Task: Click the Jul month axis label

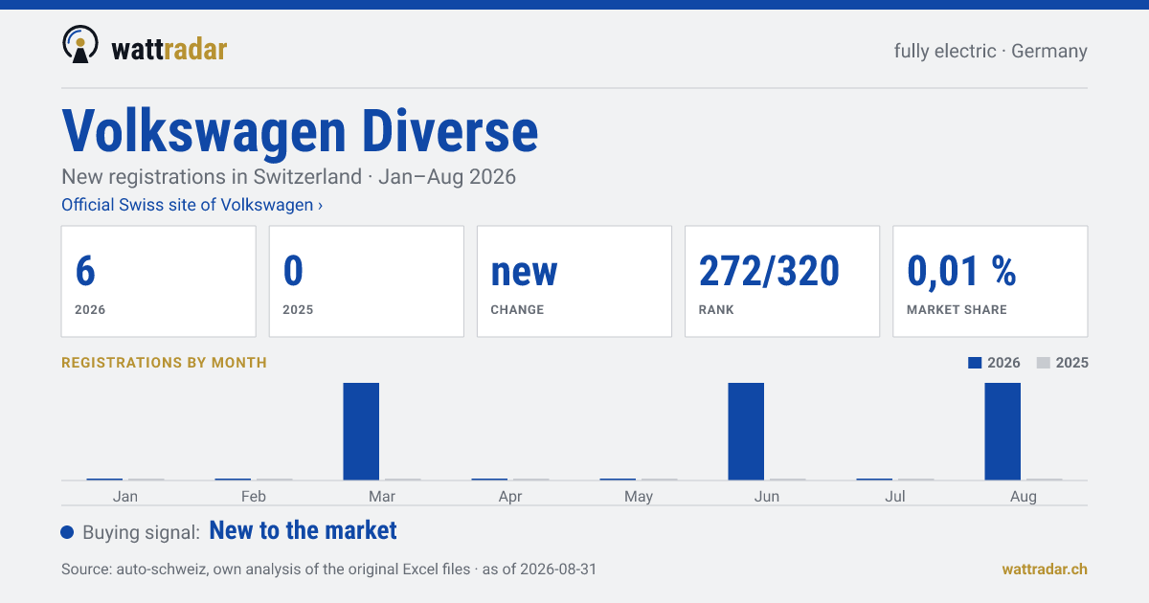Action: 895,496
